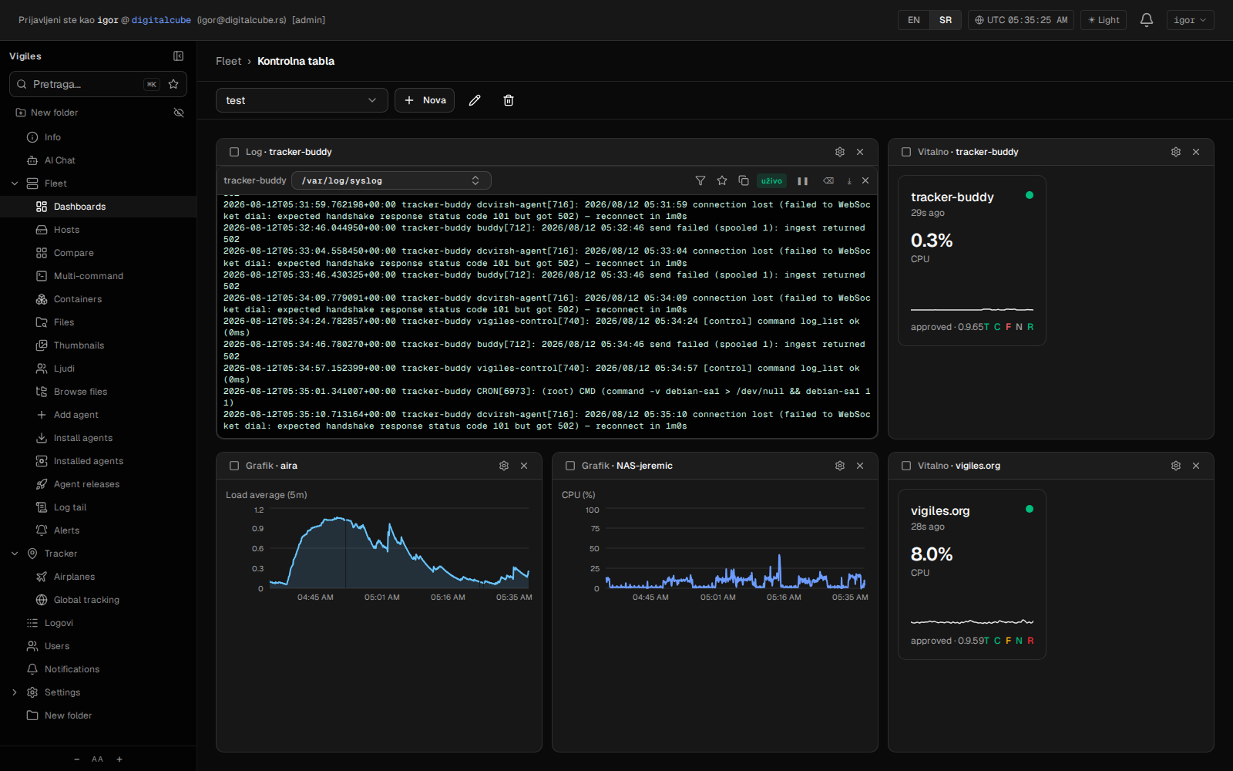The image size is (1233, 771).
Task: Clear log output with backspace icon
Action: click(828, 181)
